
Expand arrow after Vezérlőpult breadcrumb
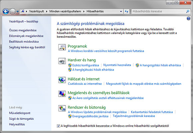47,11
